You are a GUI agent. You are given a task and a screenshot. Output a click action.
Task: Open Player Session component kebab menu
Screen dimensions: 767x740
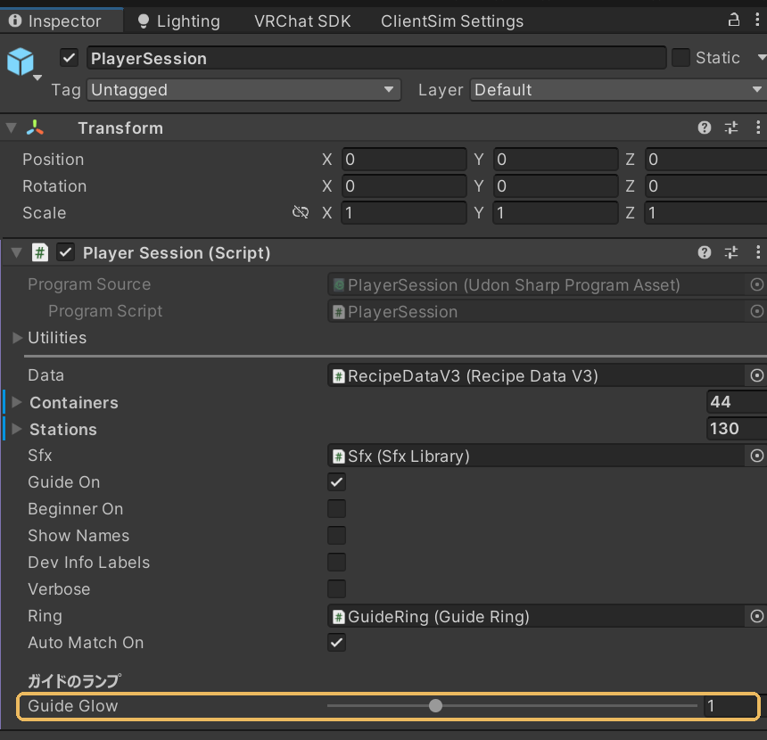pos(758,252)
